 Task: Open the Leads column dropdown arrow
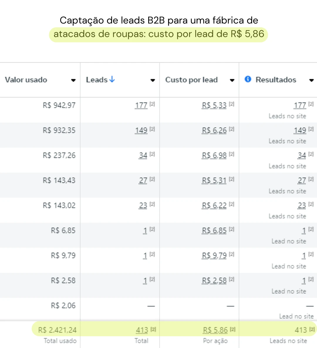153,80
